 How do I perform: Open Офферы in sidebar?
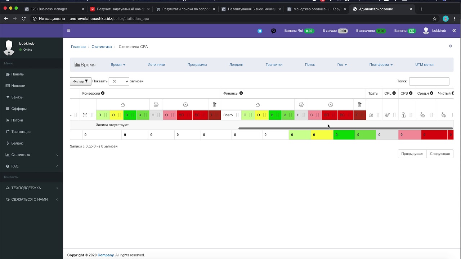pos(32,109)
